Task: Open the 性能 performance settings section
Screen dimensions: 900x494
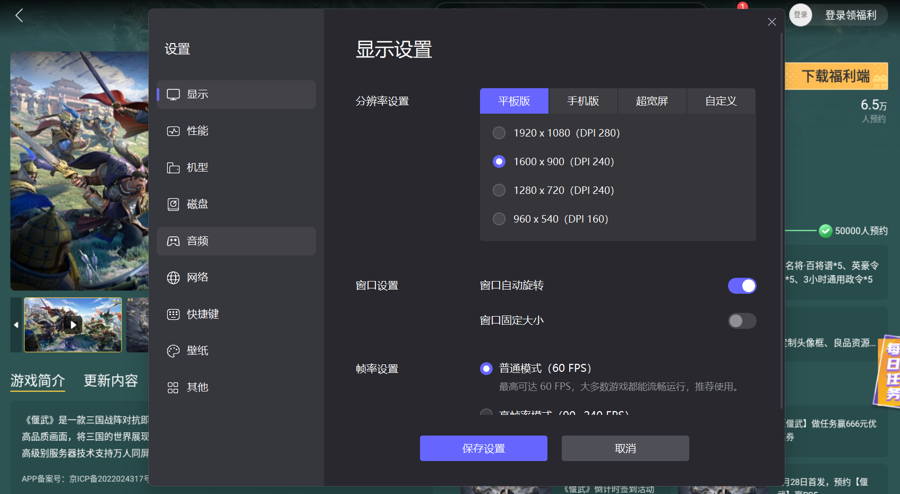Action: click(x=236, y=131)
